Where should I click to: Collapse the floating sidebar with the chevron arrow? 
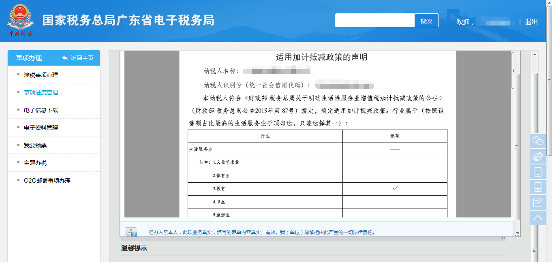tap(538, 218)
